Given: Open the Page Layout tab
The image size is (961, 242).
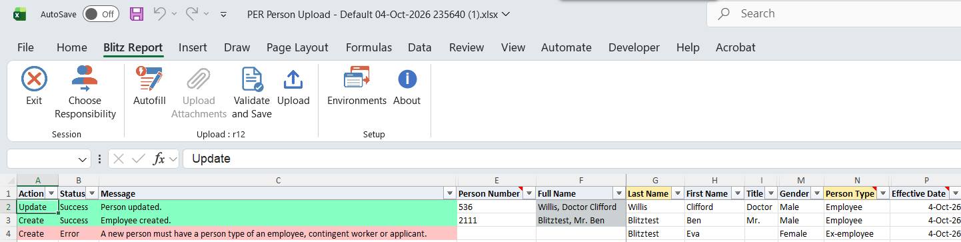Looking at the screenshot, I should (x=297, y=47).
